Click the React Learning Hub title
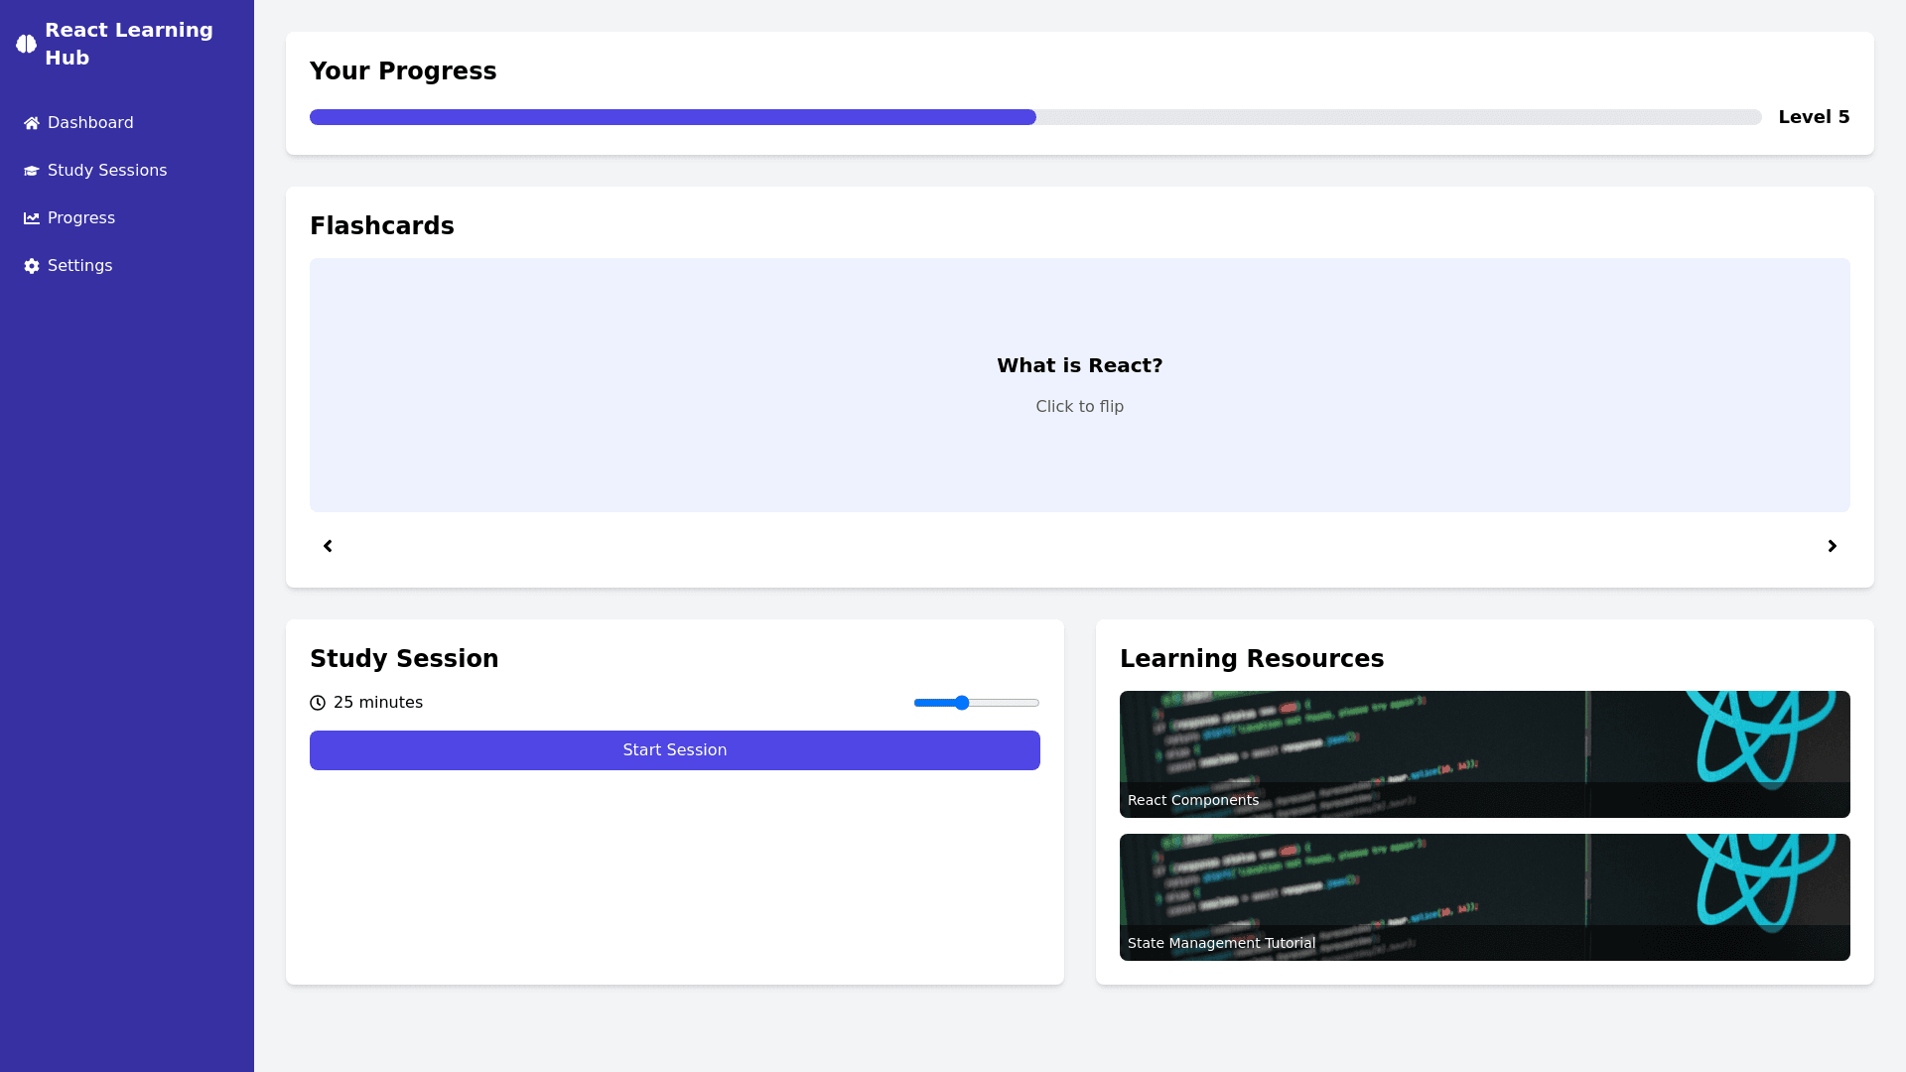The width and height of the screenshot is (1906, 1072). [x=129, y=44]
